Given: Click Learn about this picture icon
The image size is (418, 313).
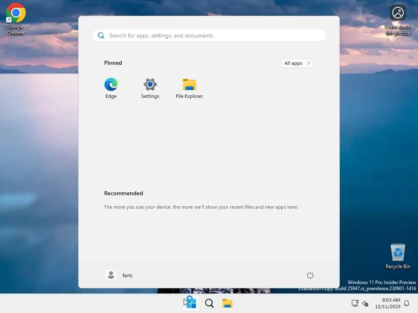Looking at the screenshot, I should pyautogui.click(x=398, y=20).
